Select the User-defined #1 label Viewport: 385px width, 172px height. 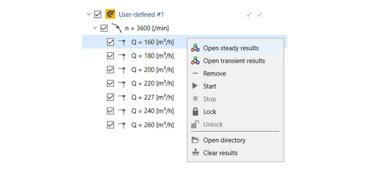tap(141, 15)
